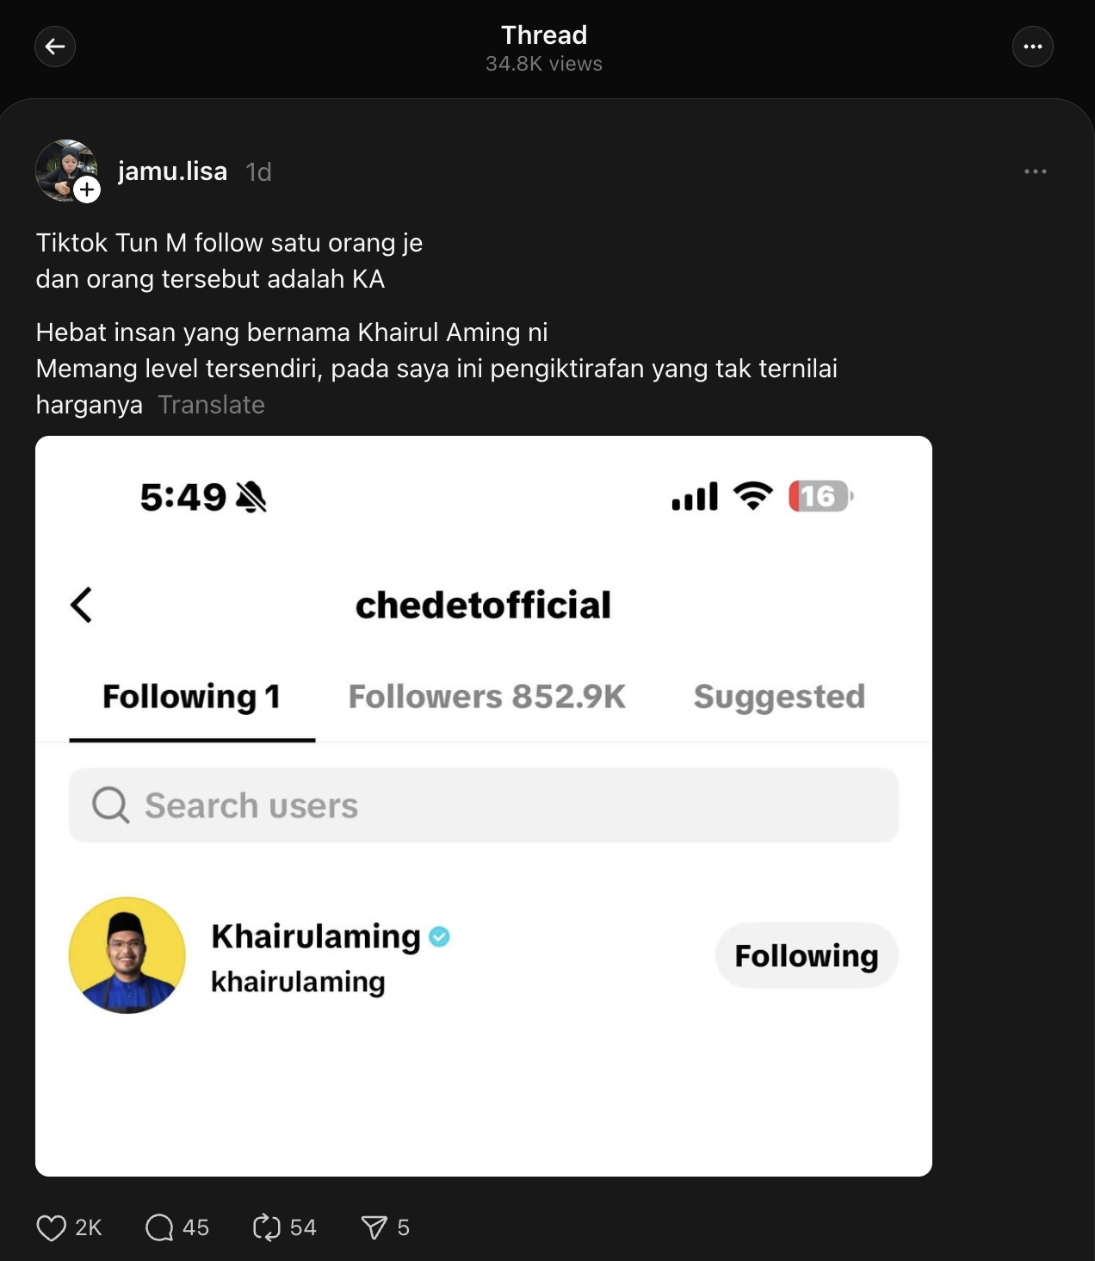Go back using the top arrow button
Screen dimensions: 1095x1261
(55, 47)
